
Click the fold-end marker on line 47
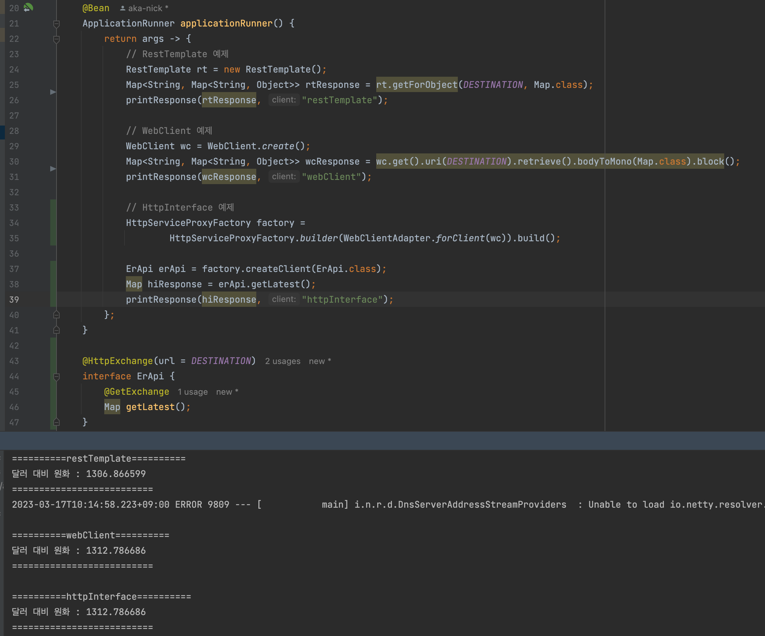(56, 422)
